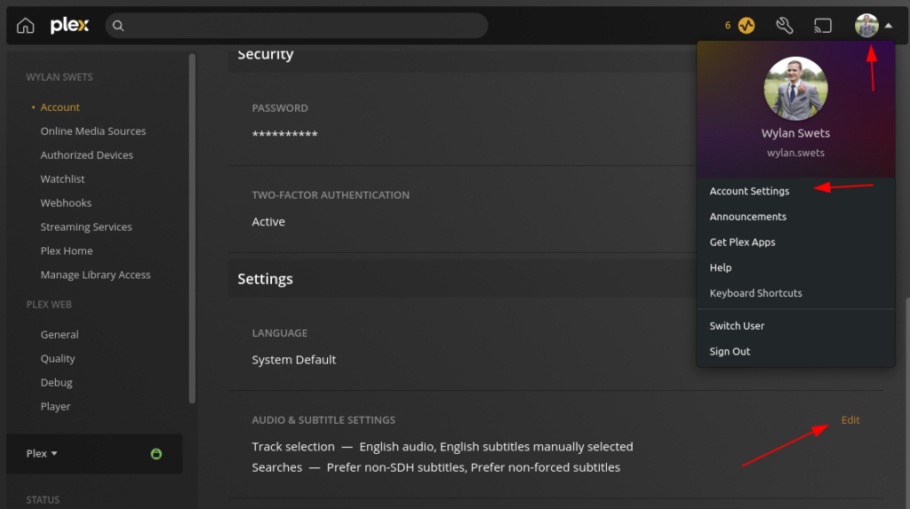Click the search magnifier icon

(118, 26)
